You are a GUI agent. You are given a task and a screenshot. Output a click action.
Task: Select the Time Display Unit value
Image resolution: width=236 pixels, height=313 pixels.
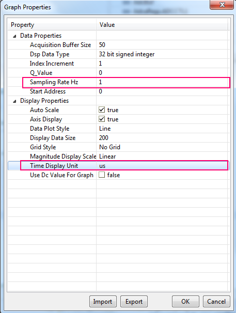pos(162,166)
